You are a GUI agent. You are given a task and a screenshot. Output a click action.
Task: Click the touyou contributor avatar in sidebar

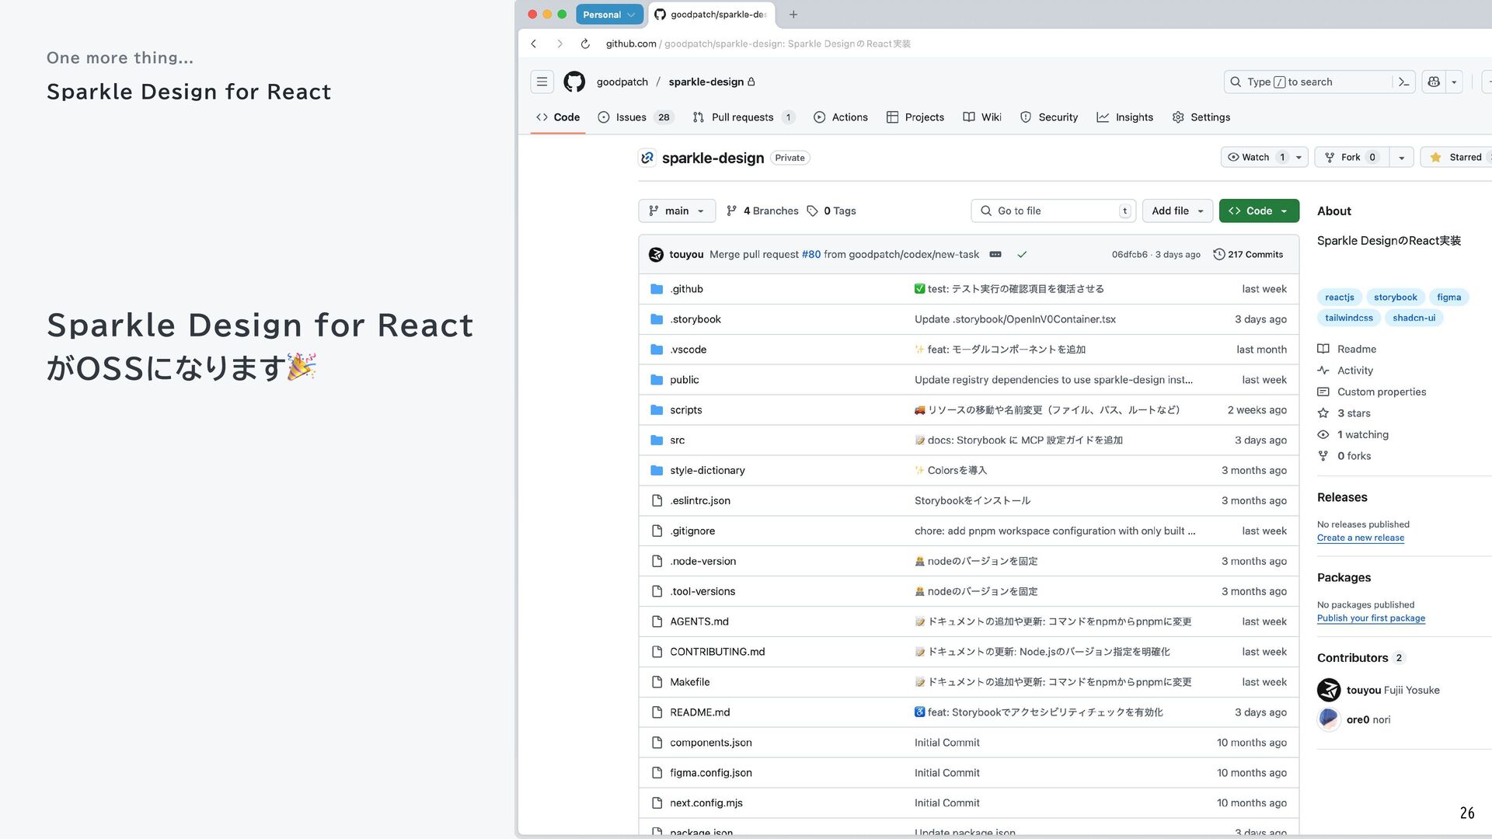1329,690
